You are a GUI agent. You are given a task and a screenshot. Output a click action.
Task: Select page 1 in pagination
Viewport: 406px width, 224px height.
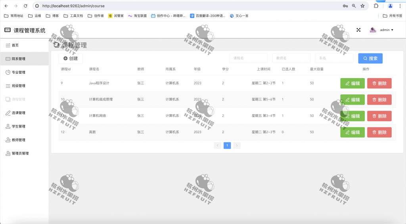[227, 146]
